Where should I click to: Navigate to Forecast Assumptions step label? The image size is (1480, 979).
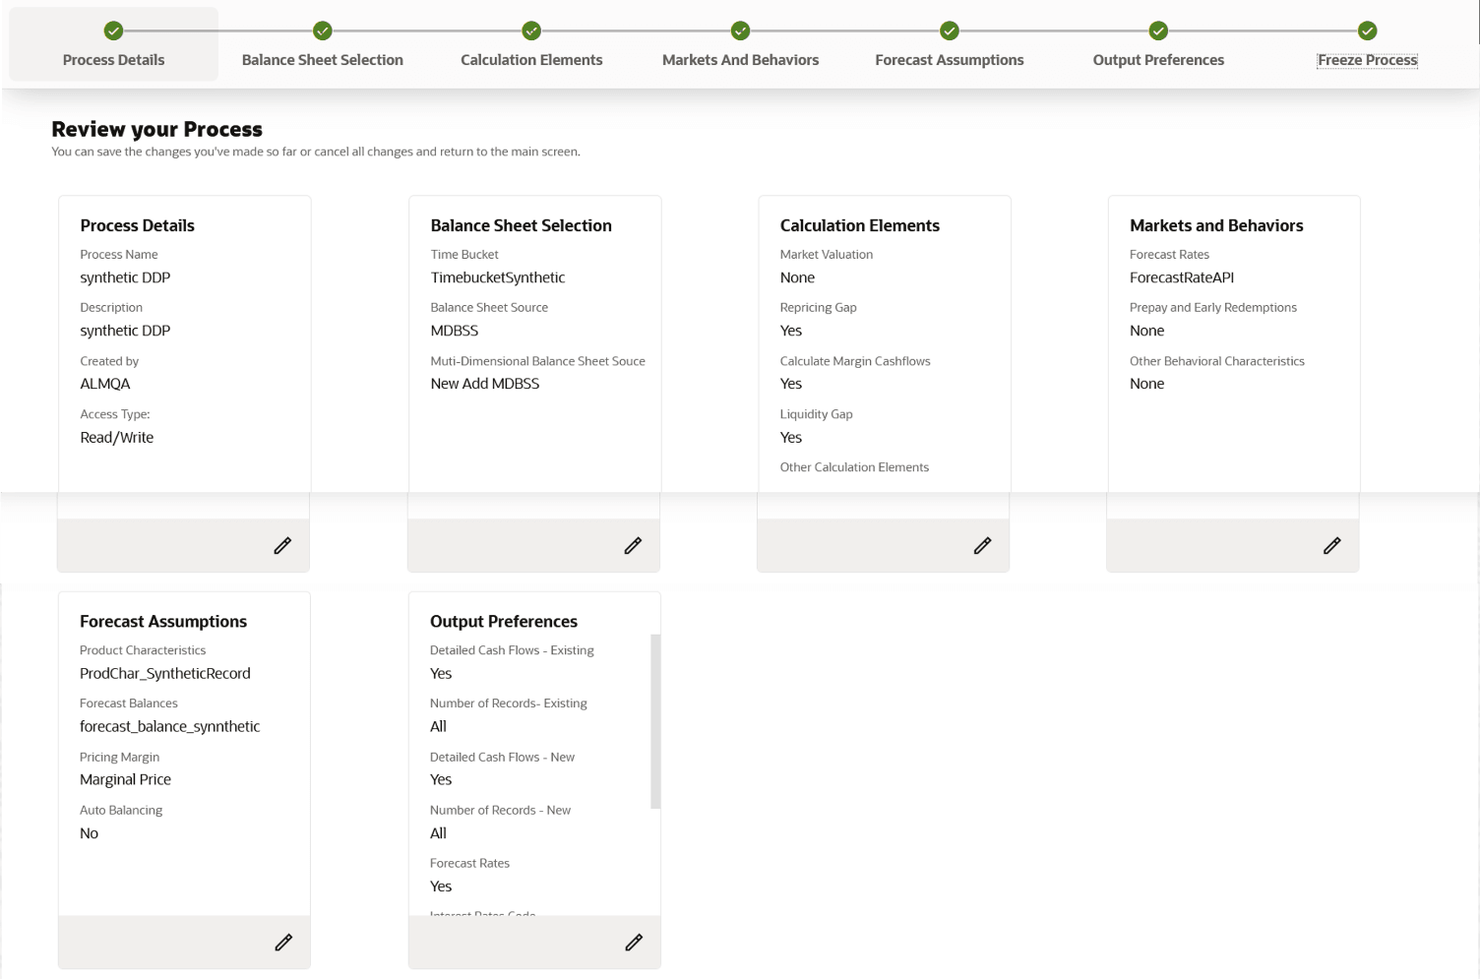pyautogui.click(x=950, y=60)
